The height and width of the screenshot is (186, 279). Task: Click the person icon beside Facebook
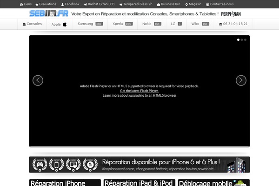click(62, 5)
